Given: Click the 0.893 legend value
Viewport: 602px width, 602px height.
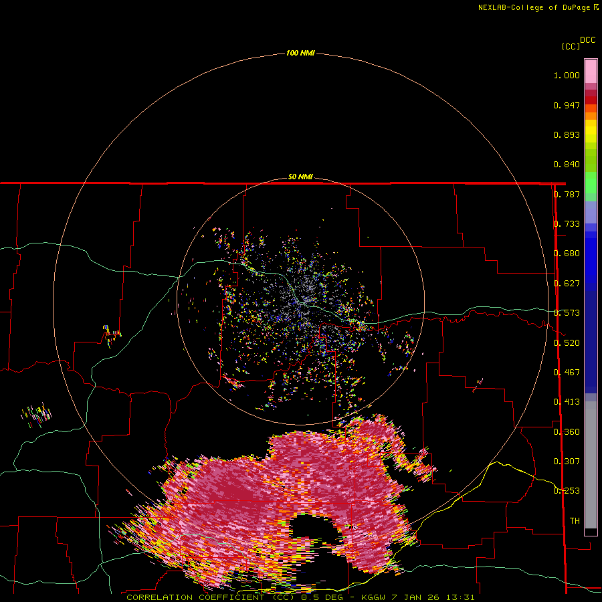Looking at the screenshot, I should pos(567,134).
